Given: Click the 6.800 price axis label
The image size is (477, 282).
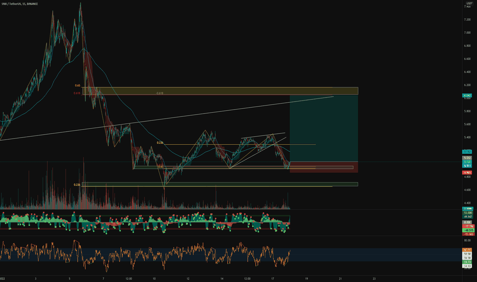Looking at the screenshot, I should (x=467, y=46).
